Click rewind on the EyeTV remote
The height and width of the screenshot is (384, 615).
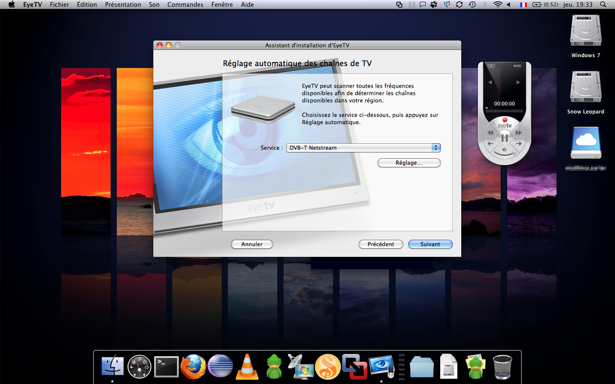point(490,133)
